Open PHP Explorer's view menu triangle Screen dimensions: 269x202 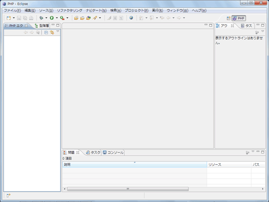tap(58, 31)
